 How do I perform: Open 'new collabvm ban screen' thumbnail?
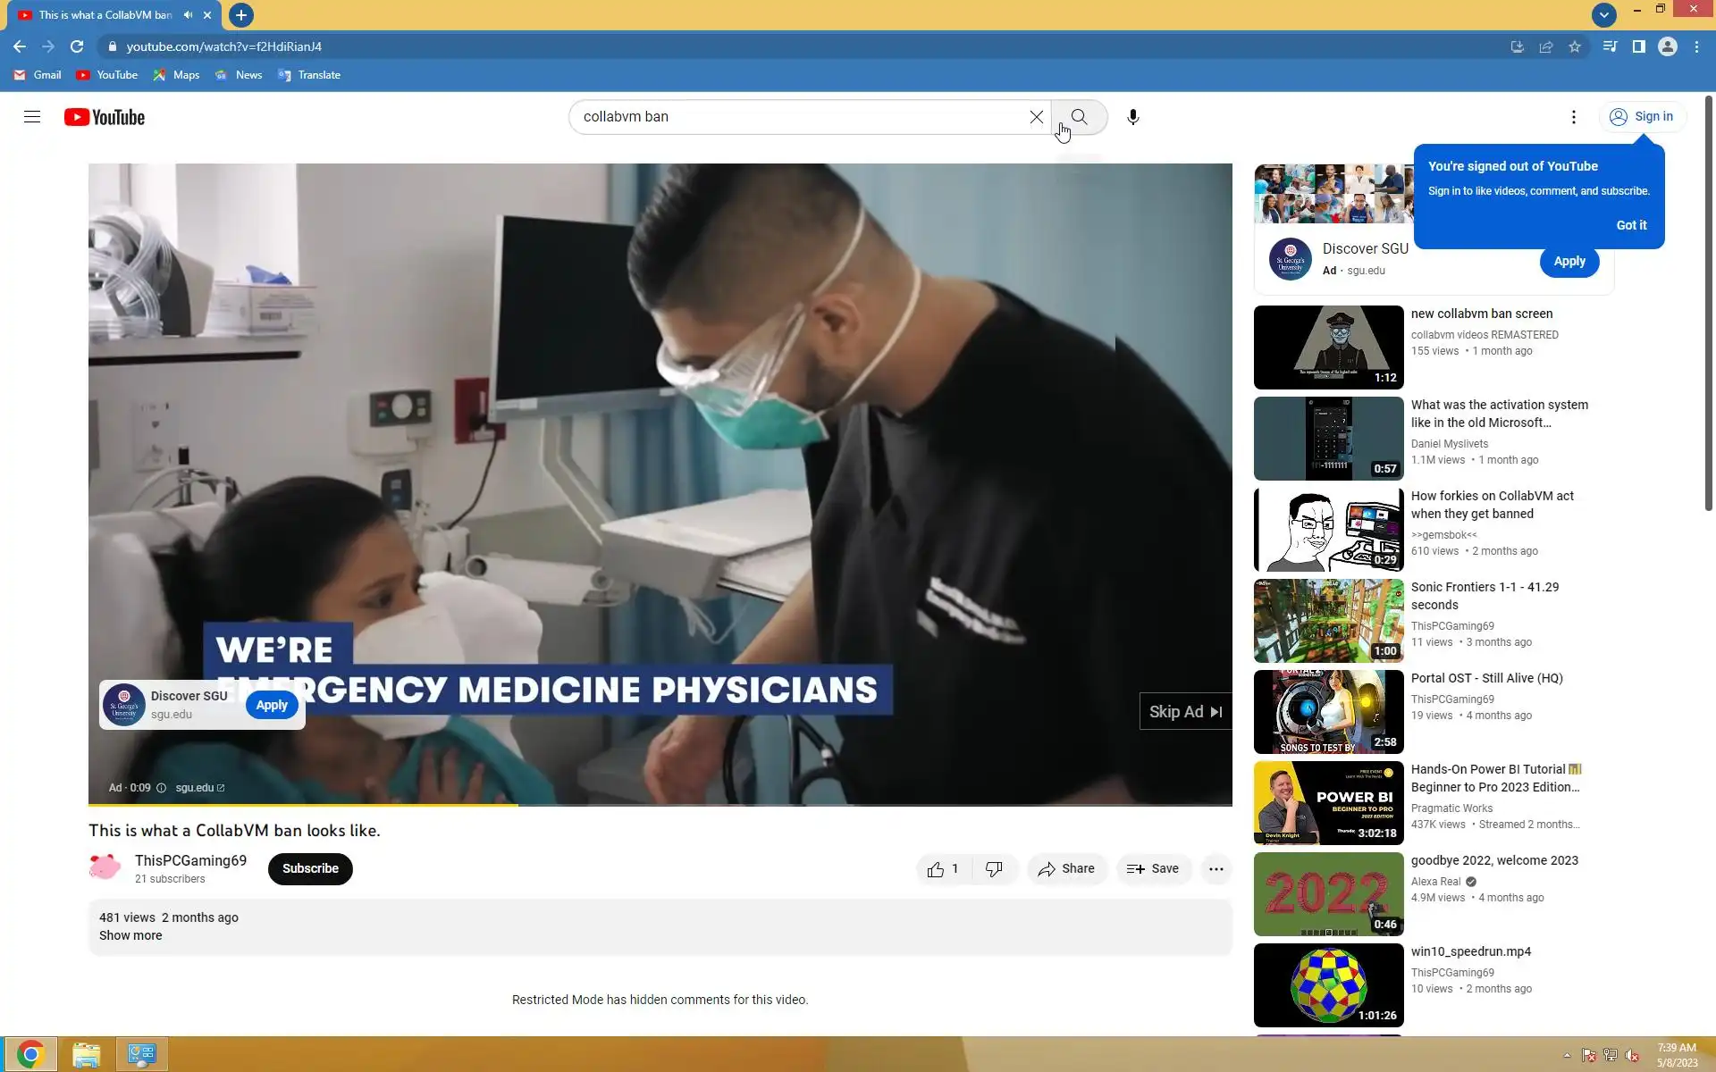click(1328, 348)
